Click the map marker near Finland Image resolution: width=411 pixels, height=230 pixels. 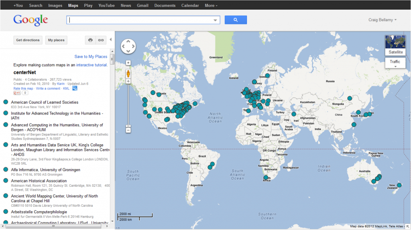point(267,76)
